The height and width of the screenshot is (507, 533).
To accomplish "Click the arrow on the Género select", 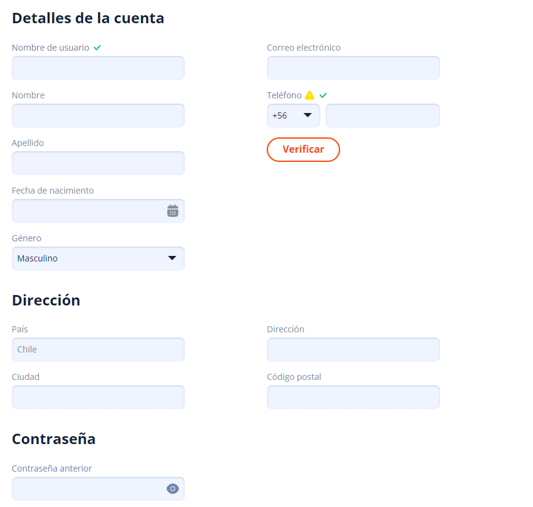I will (x=172, y=258).
